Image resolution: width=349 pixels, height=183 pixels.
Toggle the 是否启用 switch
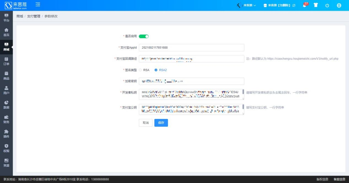click(144, 36)
